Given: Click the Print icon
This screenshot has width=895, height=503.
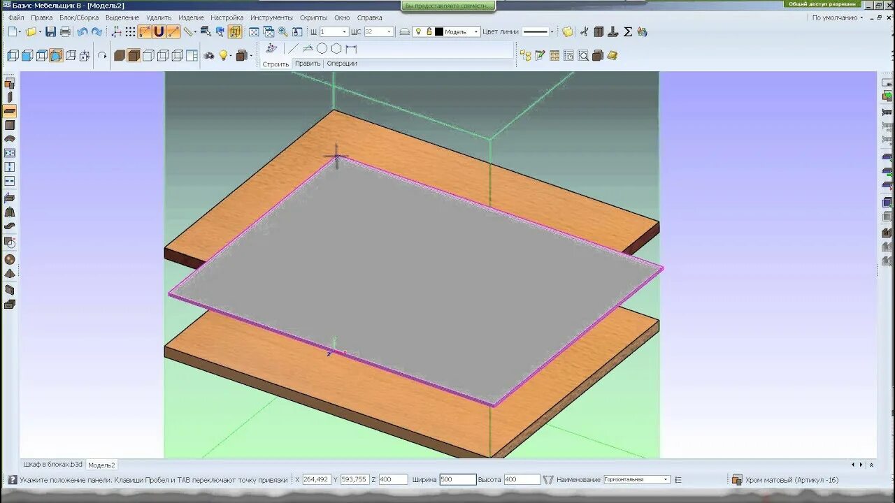Looking at the screenshot, I should [65, 31].
